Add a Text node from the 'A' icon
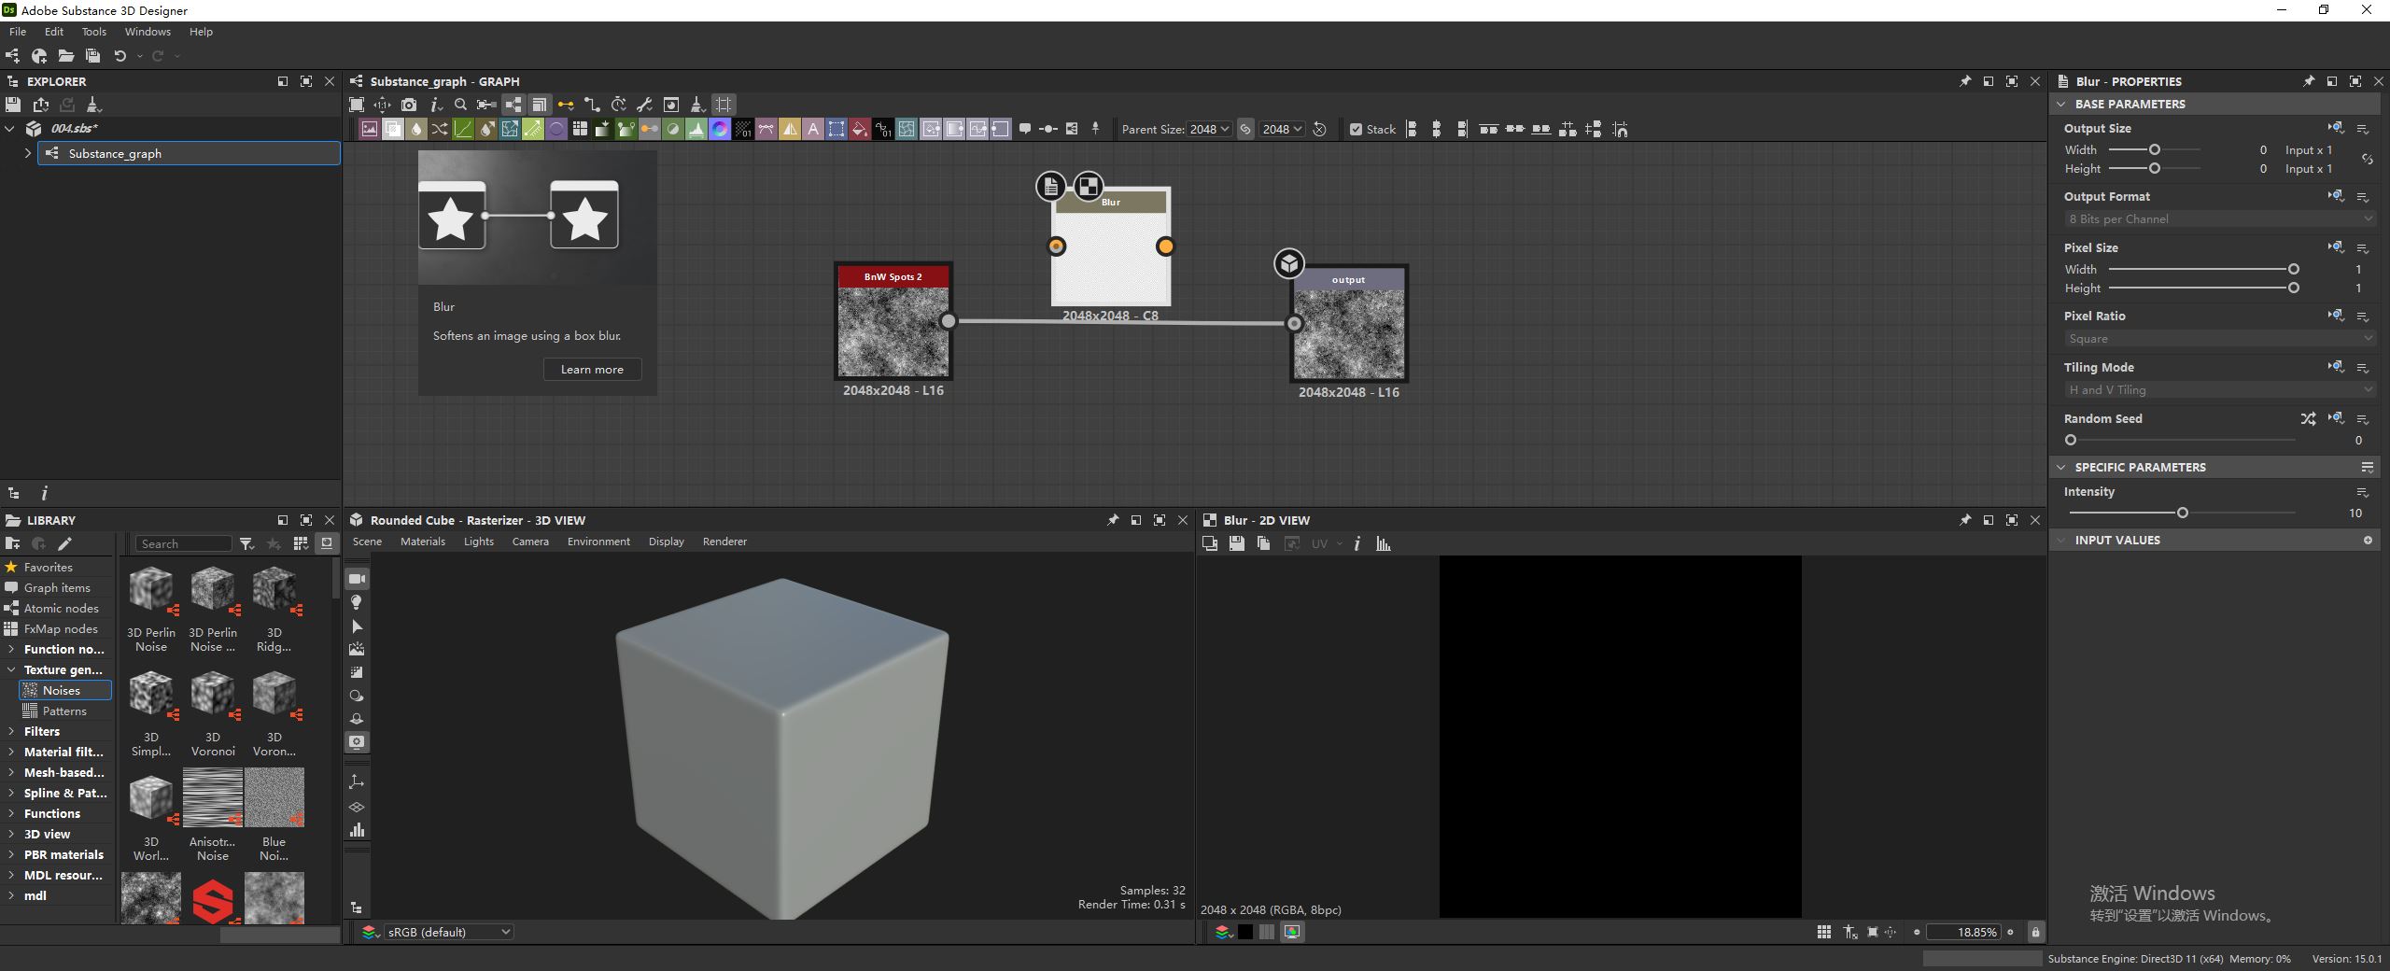The image size is (2390, 971). pyautogui.click(x=813, y=130)
